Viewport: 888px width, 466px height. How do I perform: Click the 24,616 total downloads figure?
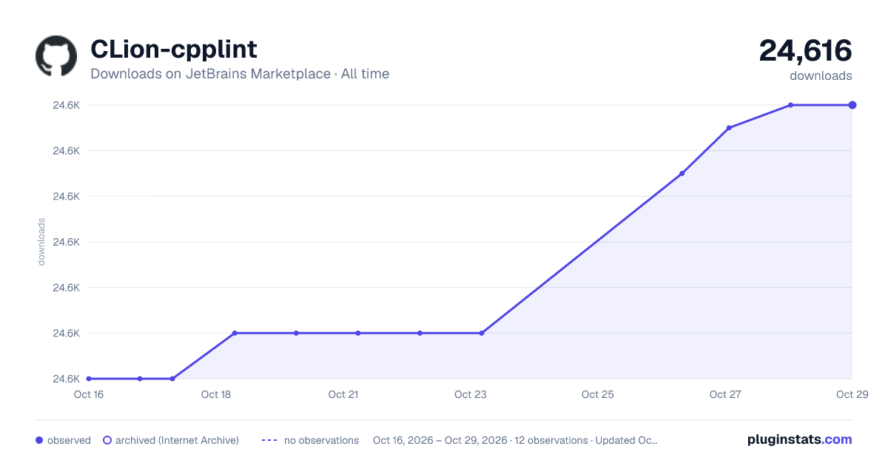click(805, 50)
